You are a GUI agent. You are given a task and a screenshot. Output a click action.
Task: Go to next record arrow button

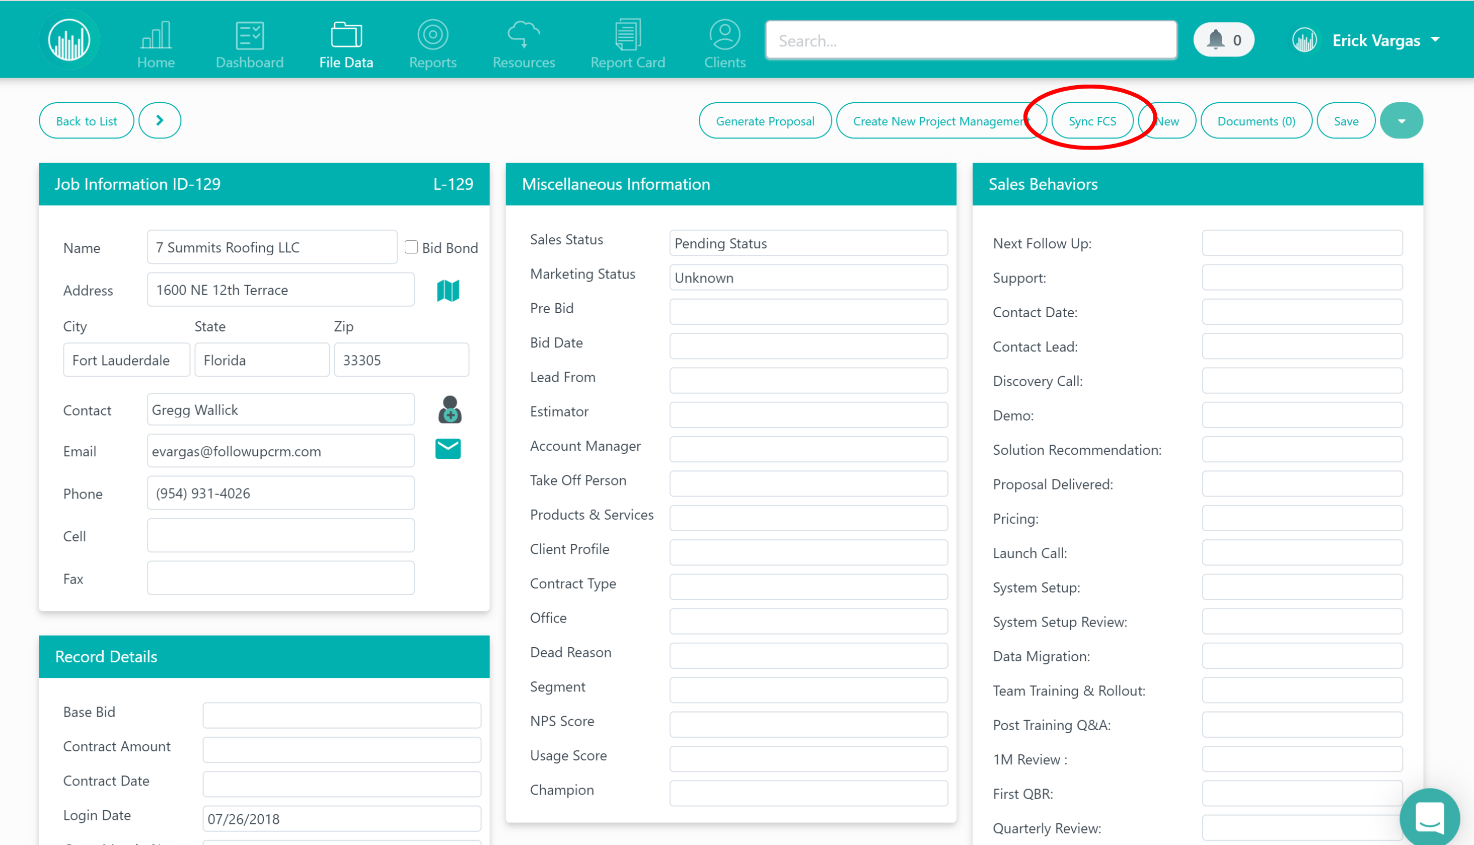(x=160, y=121)
